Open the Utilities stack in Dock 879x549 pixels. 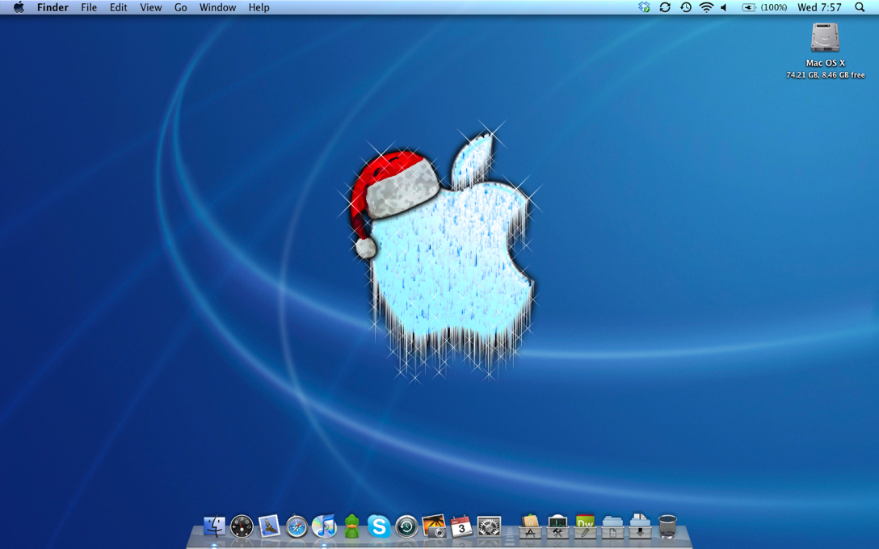point(557,526)
